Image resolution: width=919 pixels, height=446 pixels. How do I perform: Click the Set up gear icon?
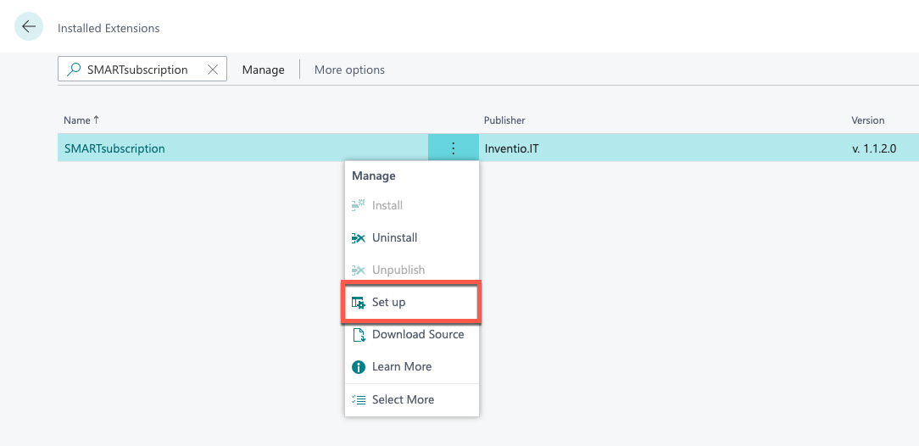pos(358,303)
